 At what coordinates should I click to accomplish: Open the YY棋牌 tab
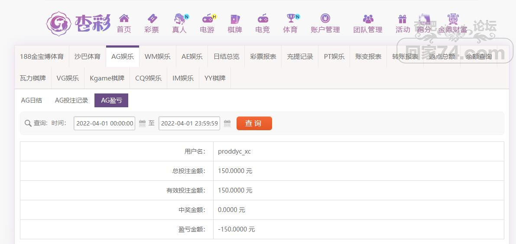(215, 78)
